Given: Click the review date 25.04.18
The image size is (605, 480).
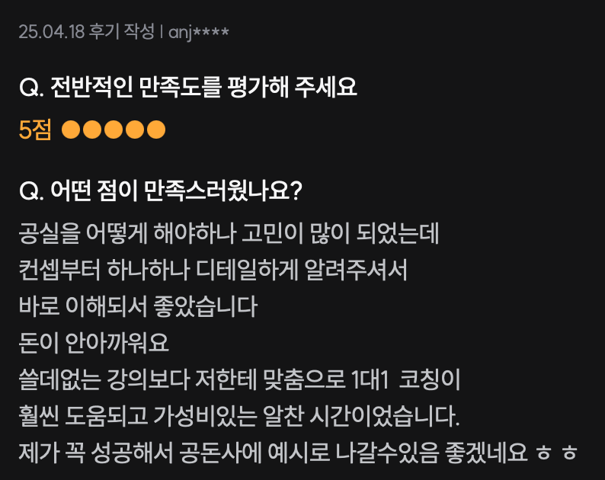Looking at the screenshot, I should coord(51,32).
